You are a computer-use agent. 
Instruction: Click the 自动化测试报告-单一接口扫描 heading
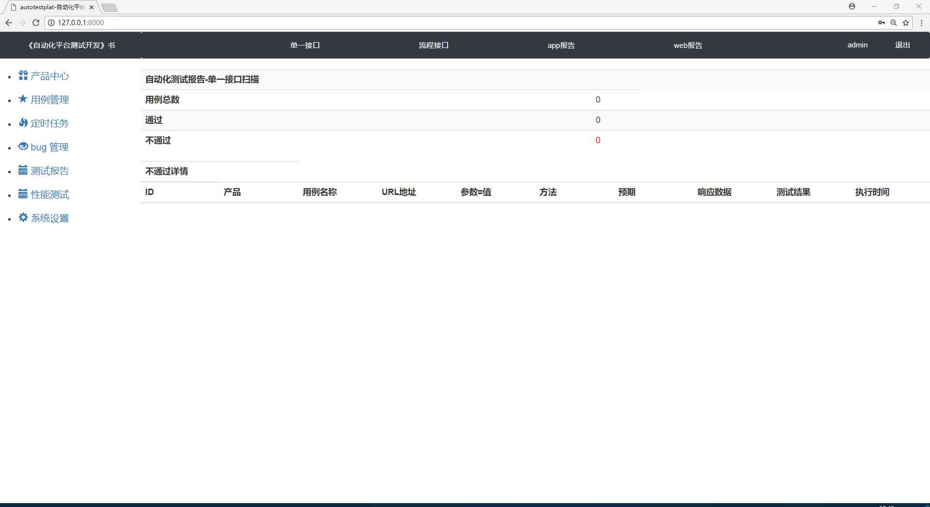click(x=202, y=79)
